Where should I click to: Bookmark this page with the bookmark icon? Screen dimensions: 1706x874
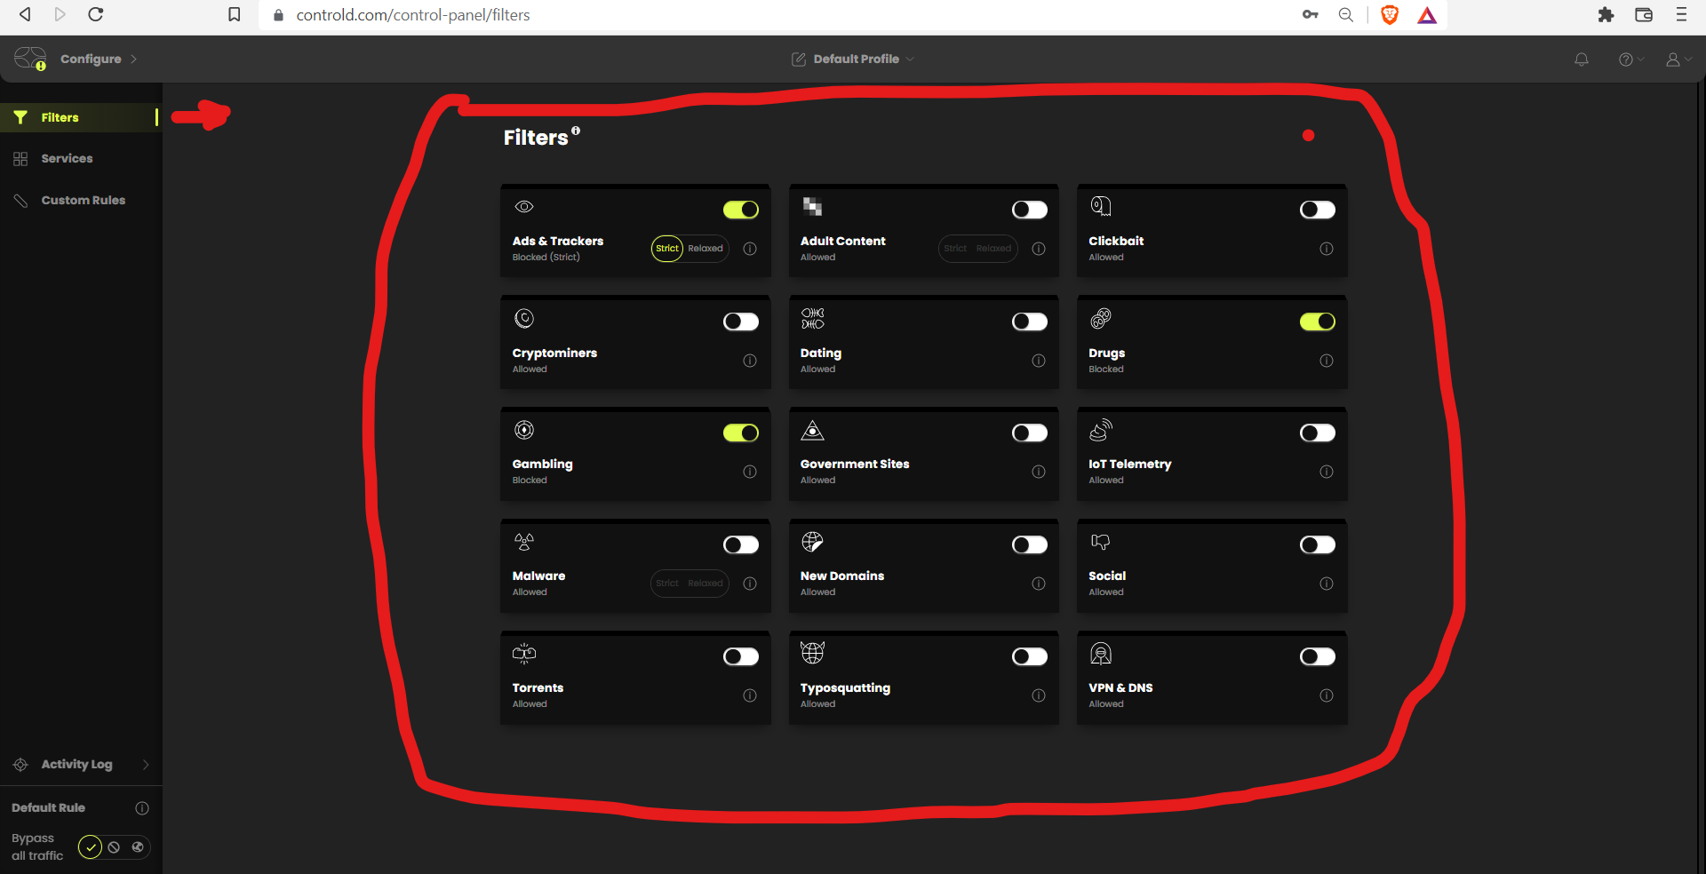(235, 15)
